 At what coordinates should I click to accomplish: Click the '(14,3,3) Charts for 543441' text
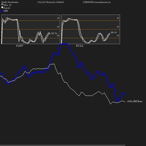[x=51, y=2]
